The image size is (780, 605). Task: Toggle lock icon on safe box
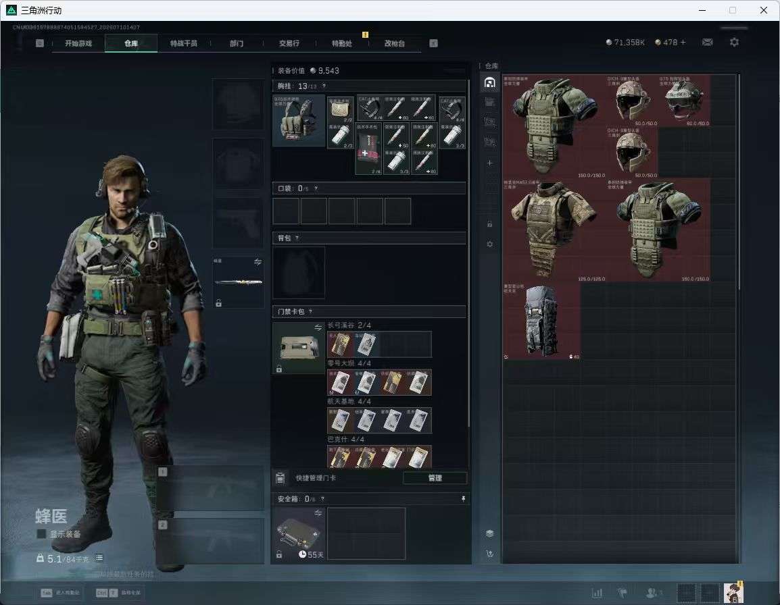(279, 554)
